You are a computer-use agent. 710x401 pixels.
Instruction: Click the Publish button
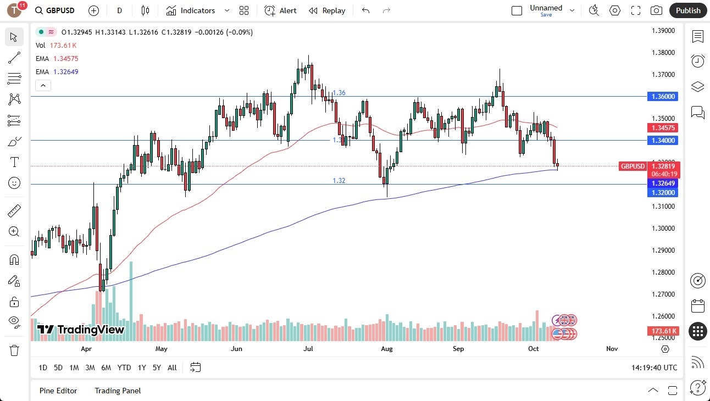point(687,10)
